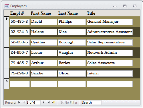This screenshot has width=143, height=108.
Task: Click employee number 24-950-7 field
Action: pos(20,53)
